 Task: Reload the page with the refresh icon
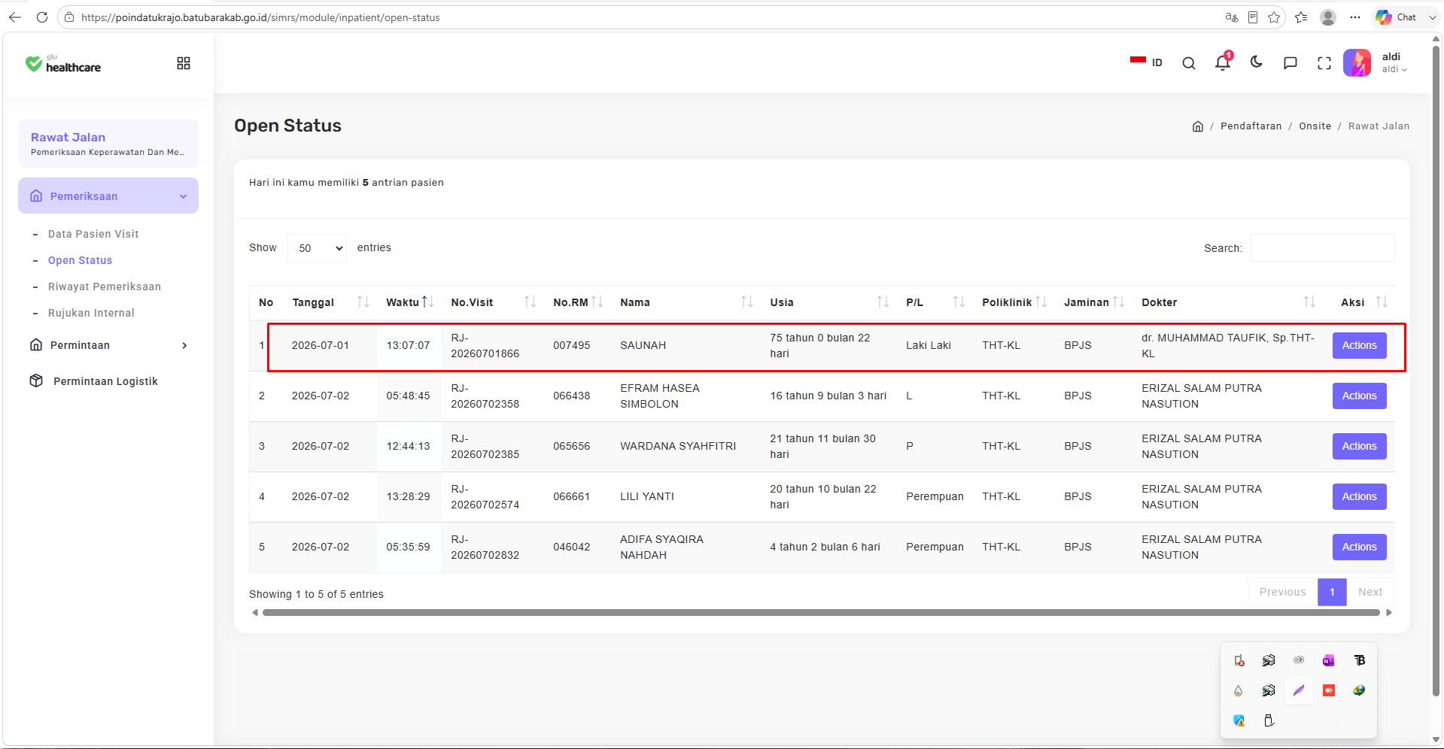pos(42,17)
